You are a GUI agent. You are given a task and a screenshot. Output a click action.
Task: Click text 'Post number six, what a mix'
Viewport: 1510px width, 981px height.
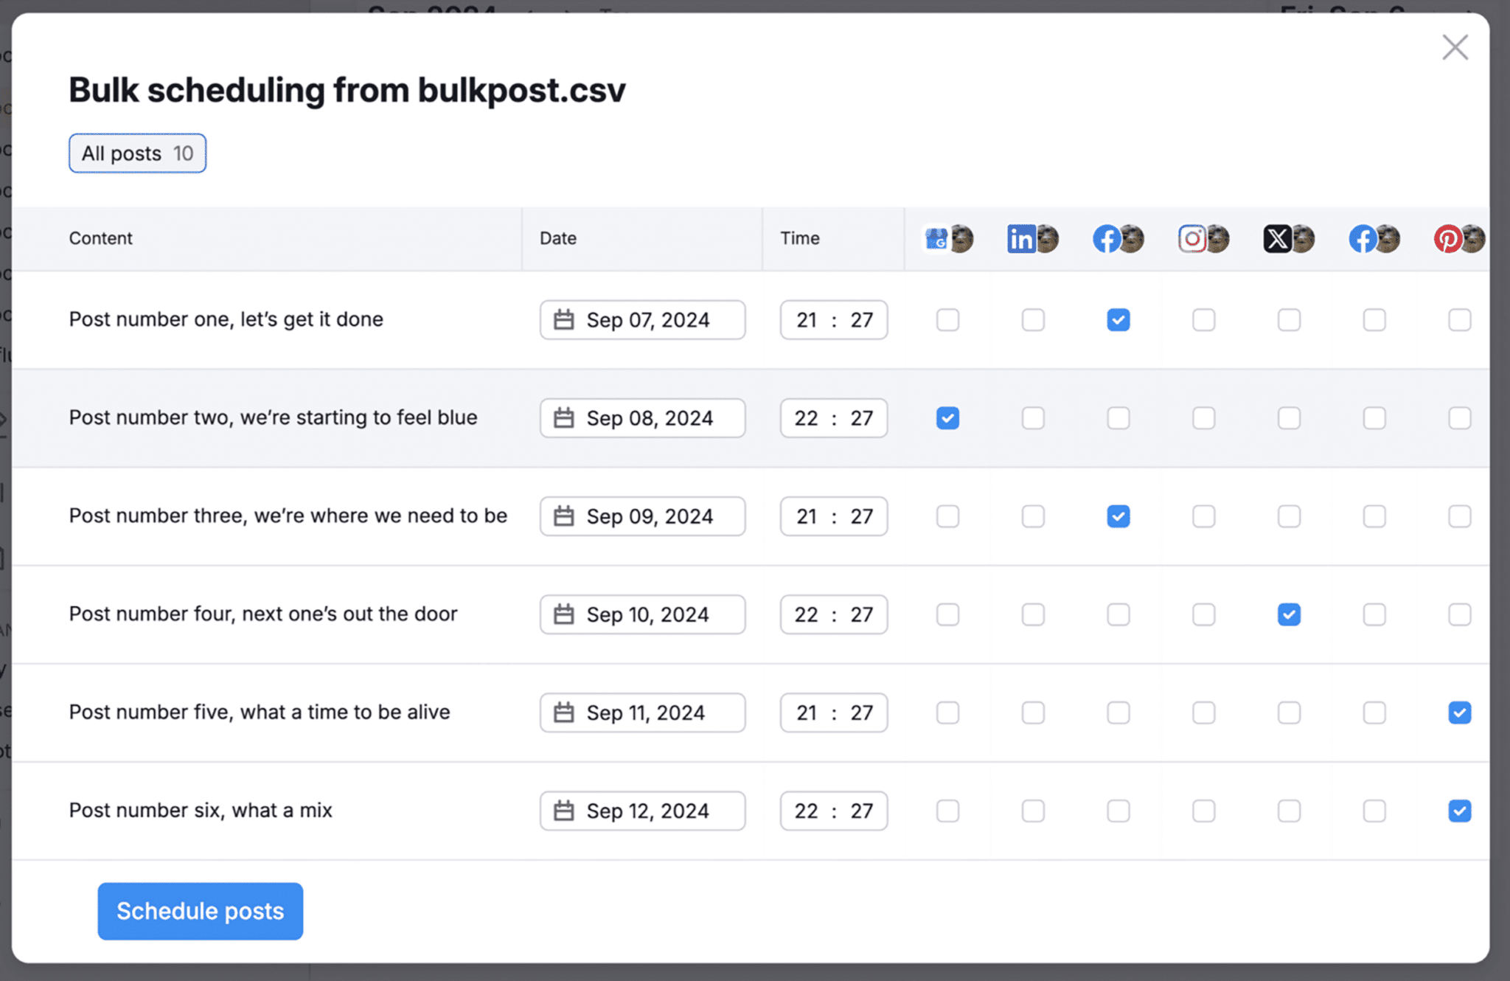201,810
